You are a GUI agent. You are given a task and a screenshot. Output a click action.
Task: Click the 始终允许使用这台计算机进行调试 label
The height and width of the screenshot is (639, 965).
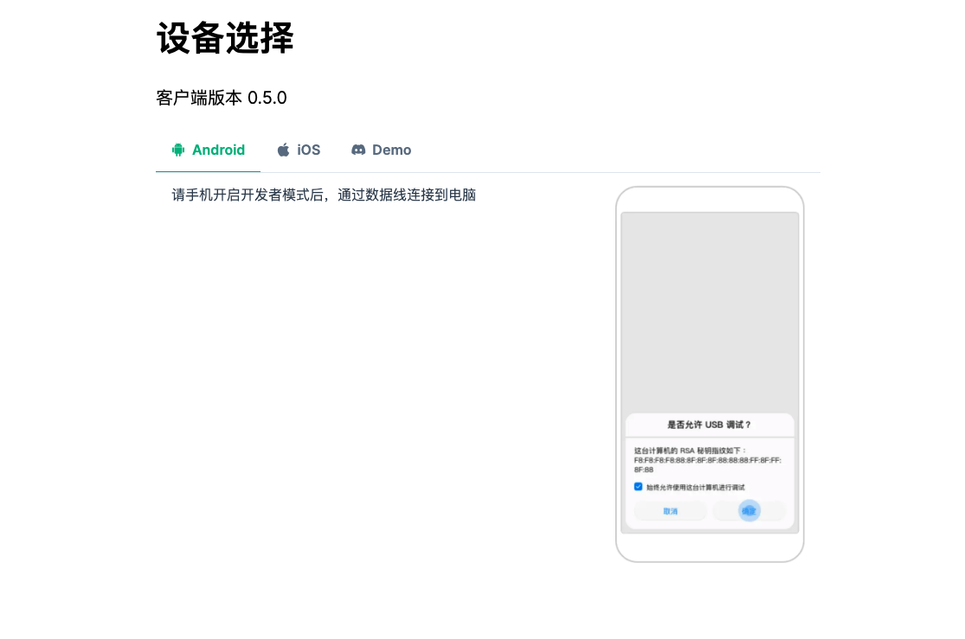coord(696,487)
